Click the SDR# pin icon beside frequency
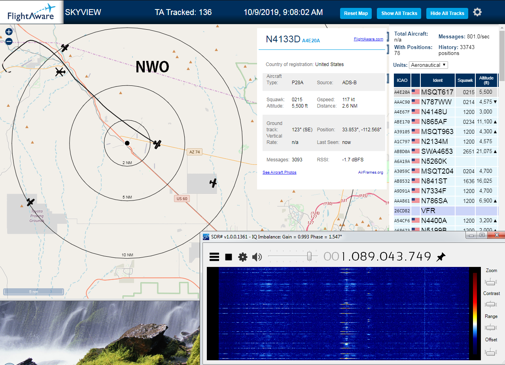505x365 pixels. pyautogui.click(x=441, y=257)
